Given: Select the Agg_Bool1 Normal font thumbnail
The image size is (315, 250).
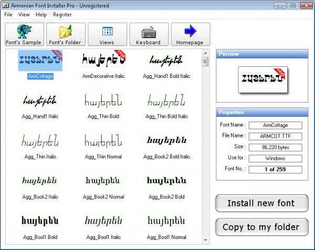Looking at the screenshot, I should coord(166,221).
